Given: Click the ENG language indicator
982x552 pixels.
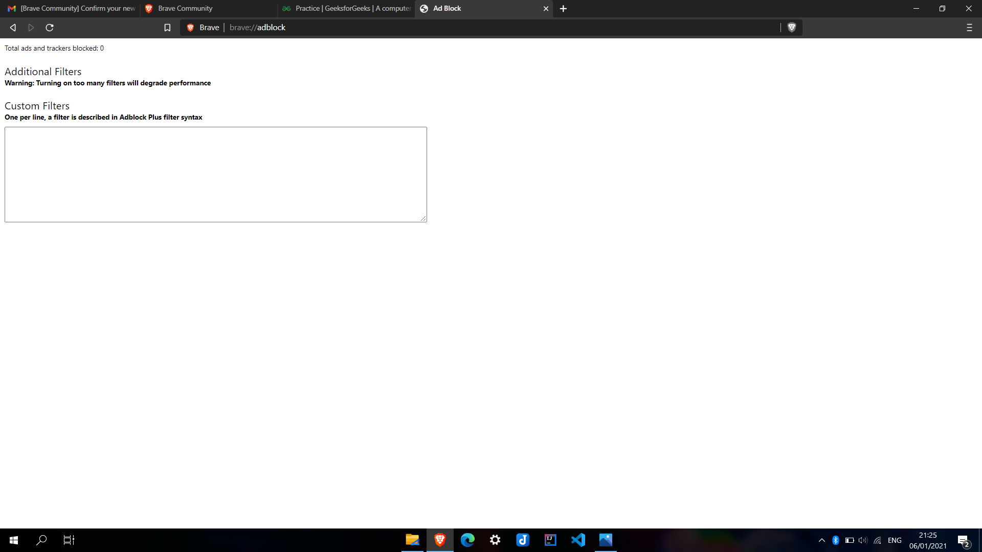Looking at the screenshot, I should tap(895, 540).
